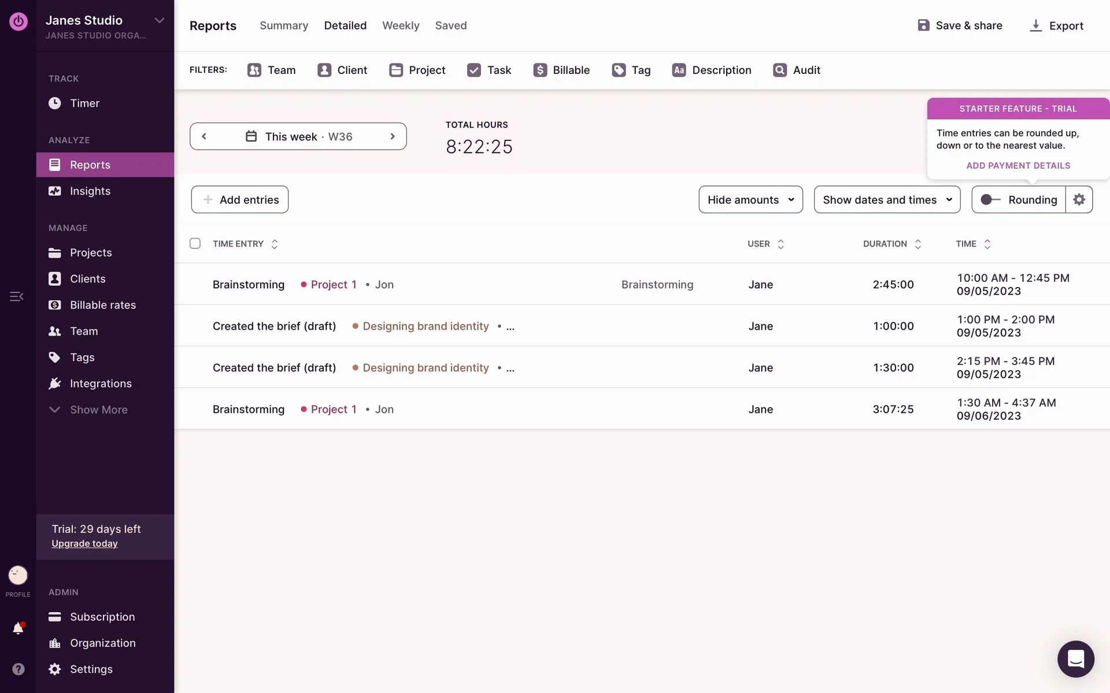Open the help question mark icon

pyautogui.click(x=18, y=669)
